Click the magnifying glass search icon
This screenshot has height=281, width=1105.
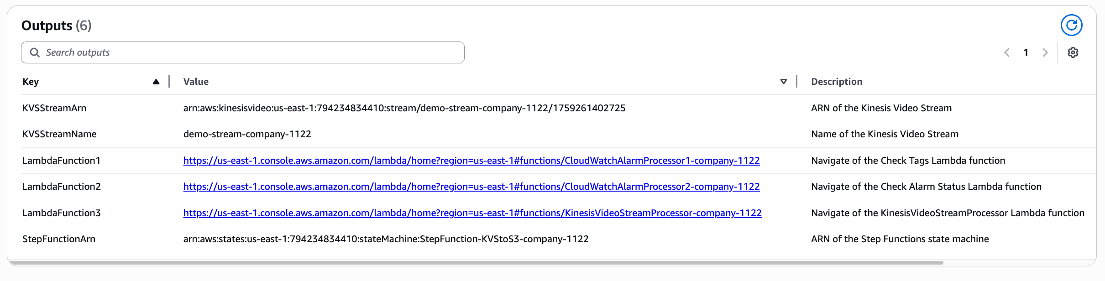click(x=35, y=52)
